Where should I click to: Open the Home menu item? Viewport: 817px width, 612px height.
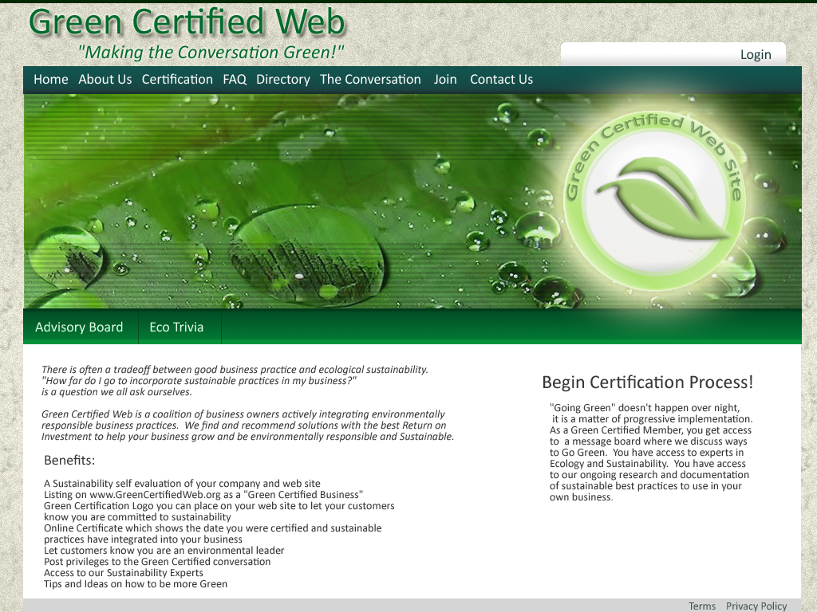point(51,80)
